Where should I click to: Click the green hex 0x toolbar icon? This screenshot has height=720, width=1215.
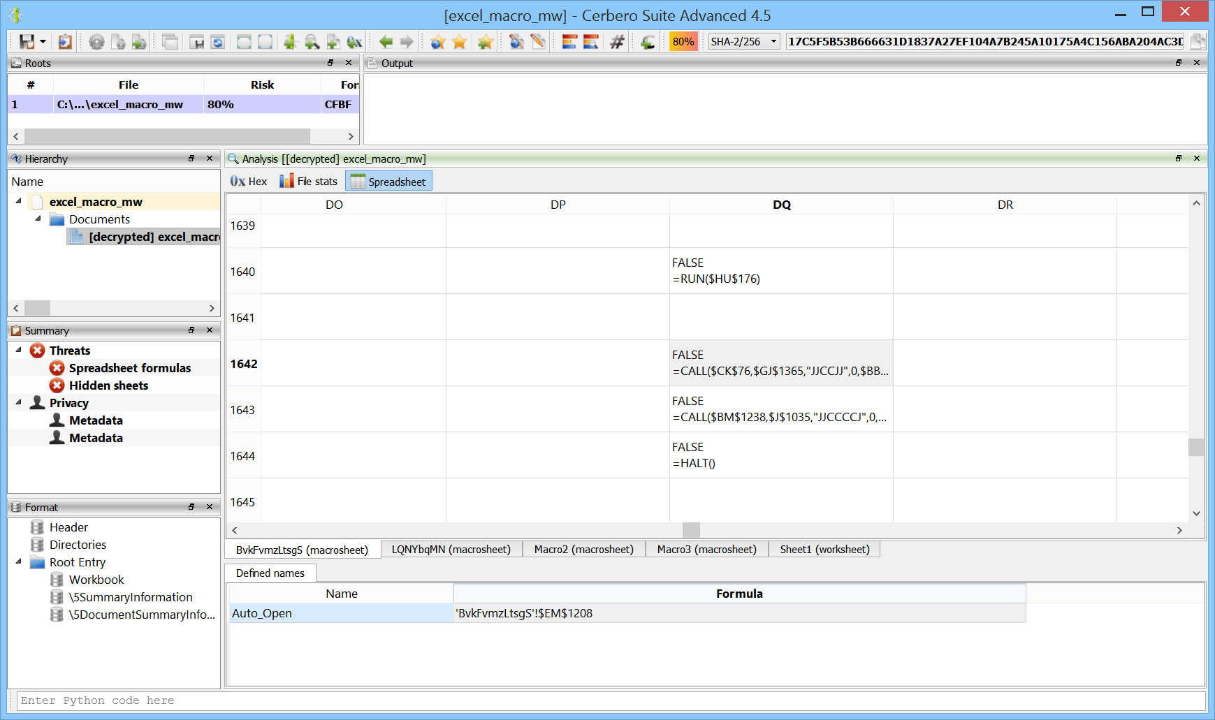pos(354,42)
